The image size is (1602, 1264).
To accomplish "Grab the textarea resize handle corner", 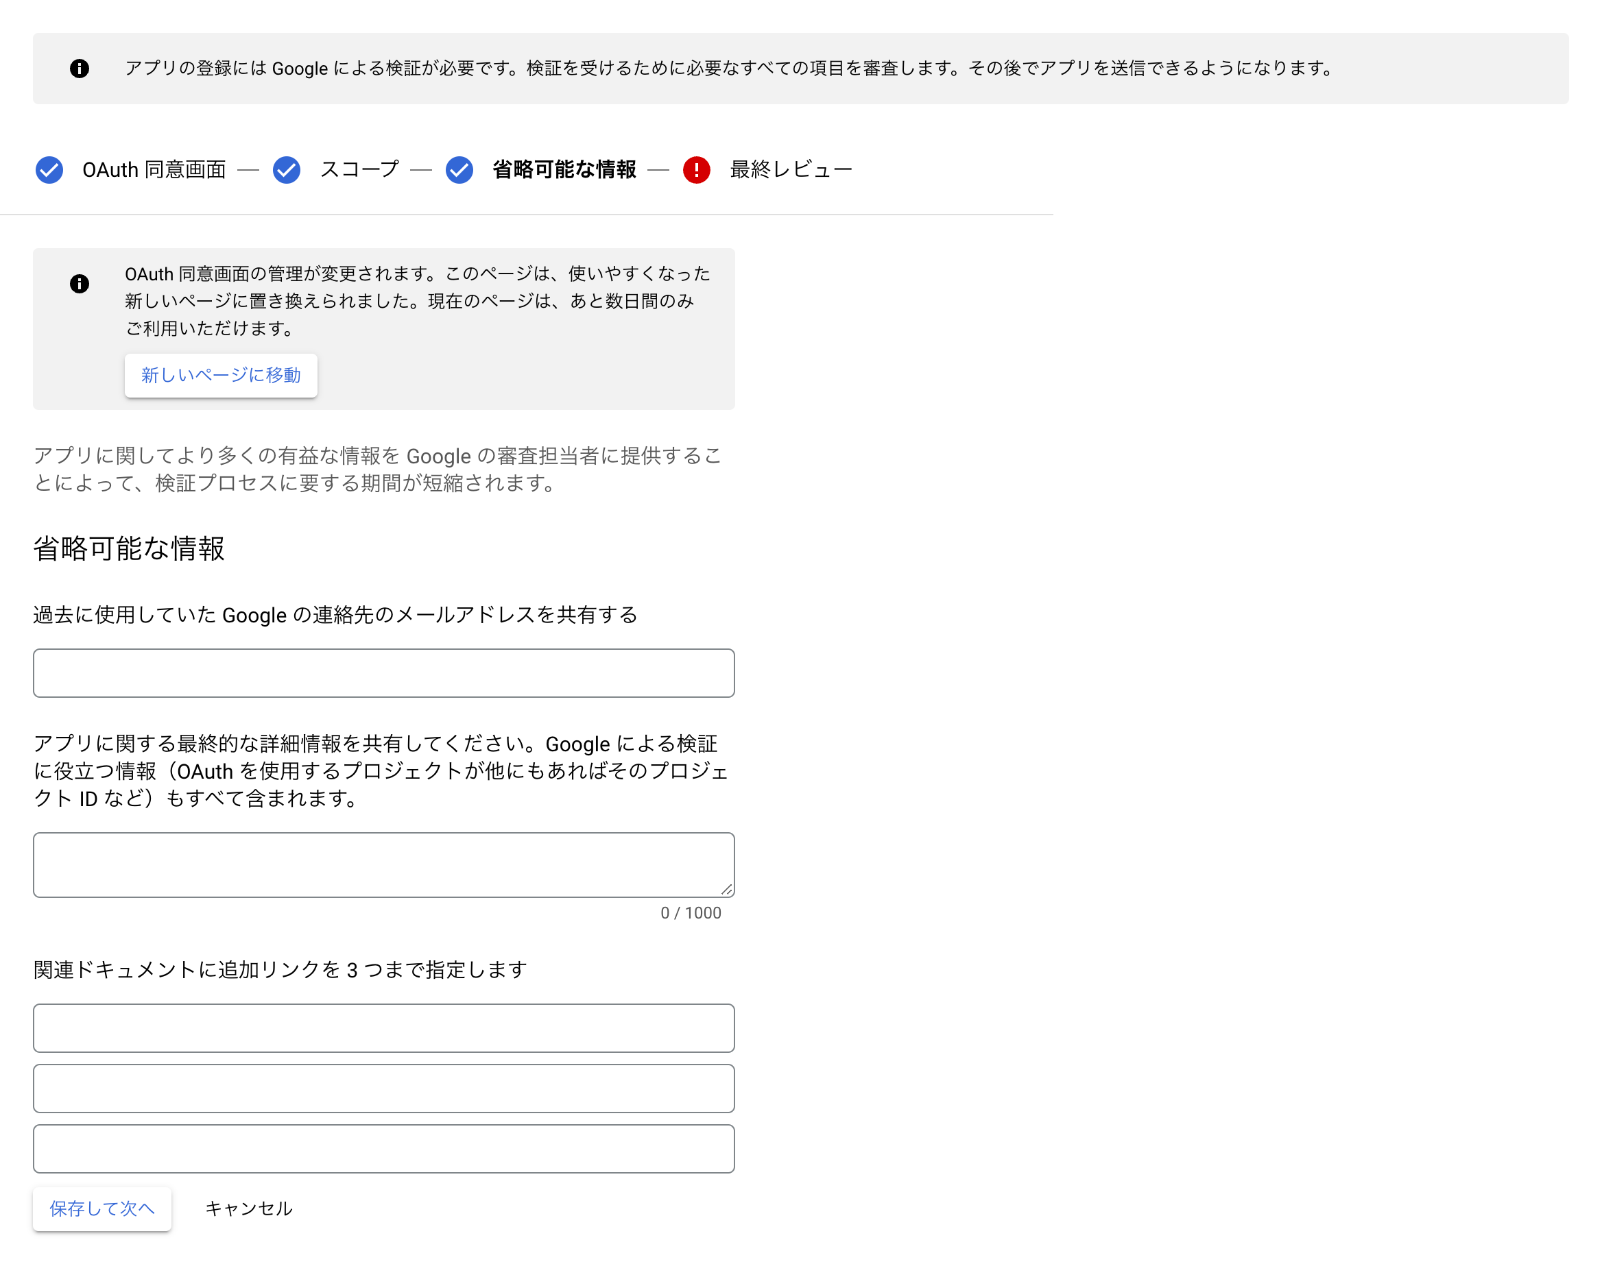I will click(726, 890).
